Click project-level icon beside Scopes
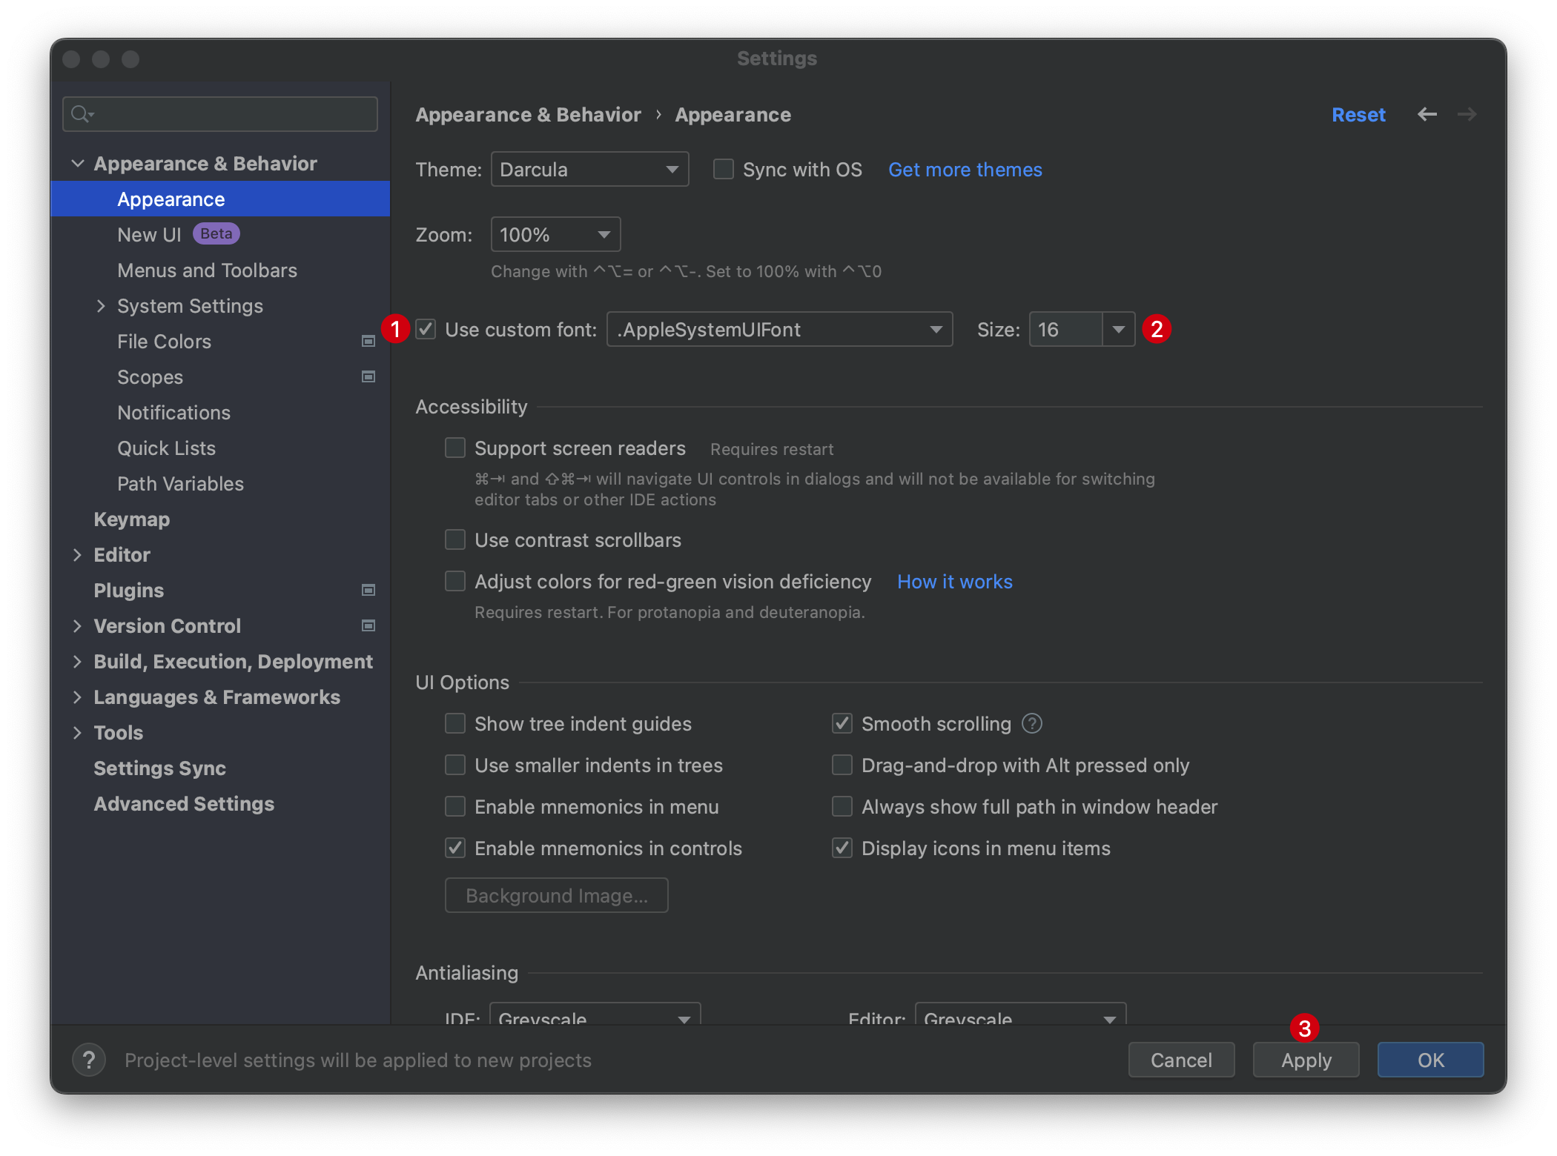 click(368, 376)
